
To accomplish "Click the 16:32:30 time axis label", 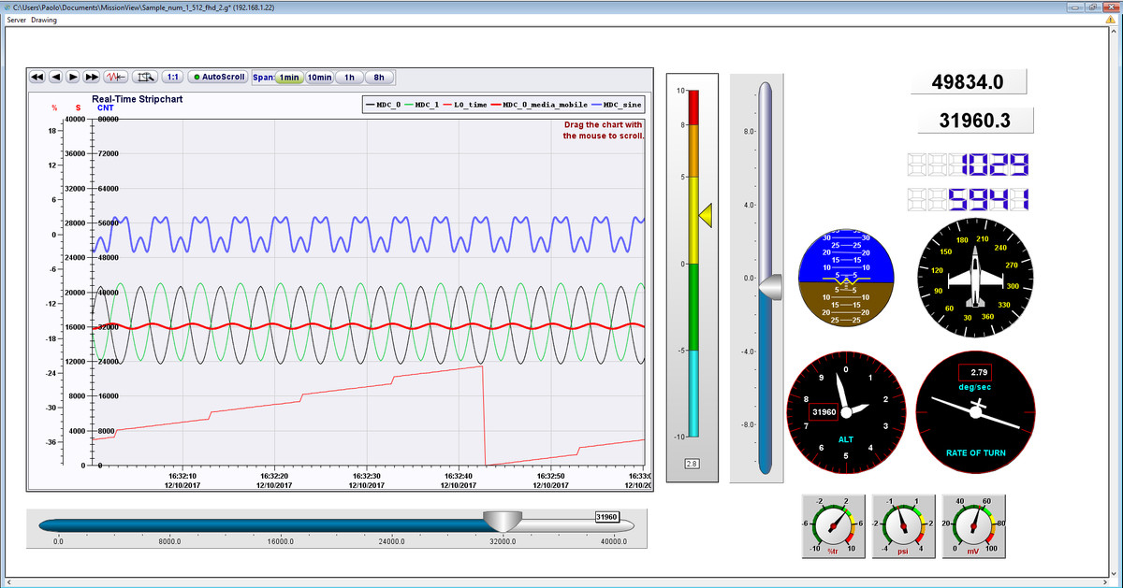I will click(366, 477).
